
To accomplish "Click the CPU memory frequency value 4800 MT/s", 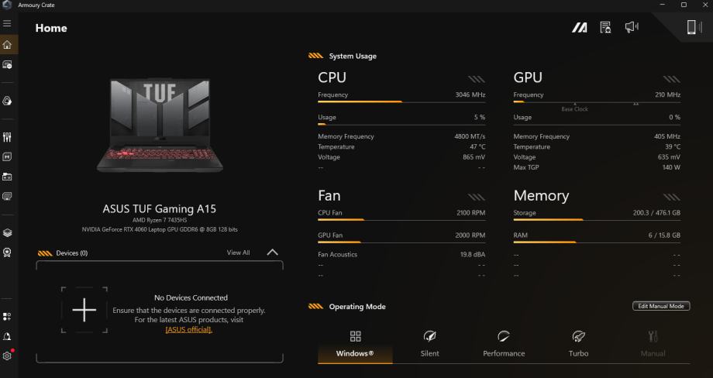I will tap(470, 136).
